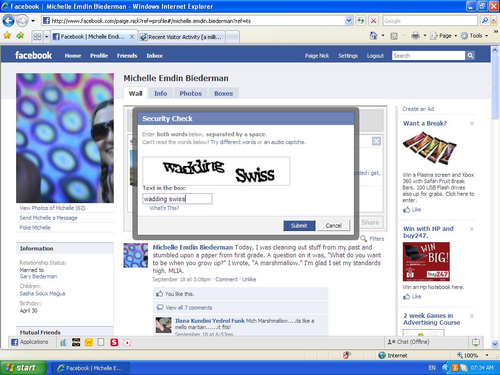Select the Wall profile tab
The height and width of the screenshot is (375, 500).
[x=136, y=93]
